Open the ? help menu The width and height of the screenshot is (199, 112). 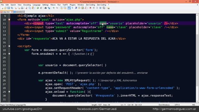109,5
